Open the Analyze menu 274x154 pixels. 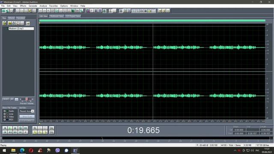[43, 6]
